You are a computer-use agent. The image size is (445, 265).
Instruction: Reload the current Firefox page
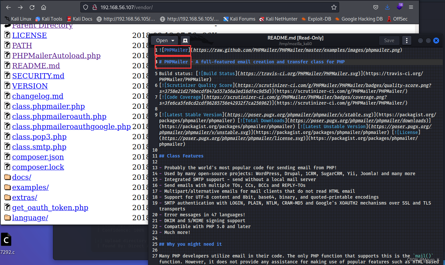(x=32, y=7)
